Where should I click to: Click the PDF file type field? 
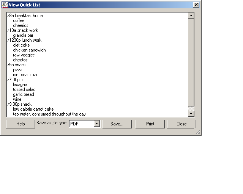pyautogui.click(x=82, y=124)
